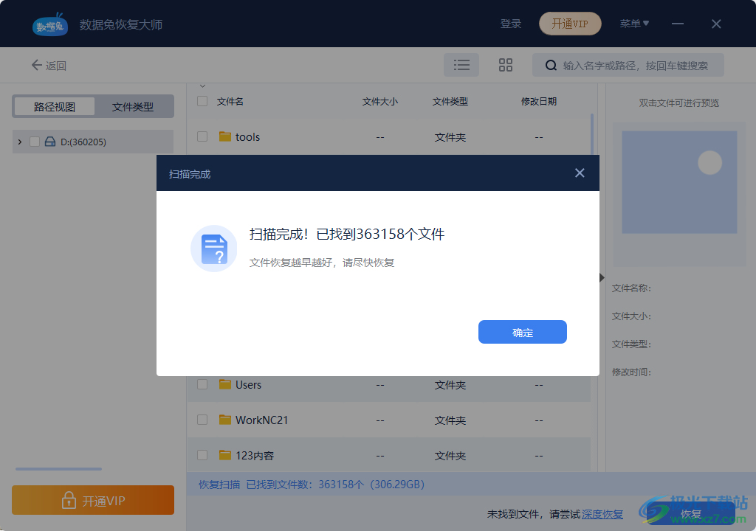Open the 菜单 dropdown
Viewport: 756px width, 531px height.
pyautogui.click(x=633, y=23)
